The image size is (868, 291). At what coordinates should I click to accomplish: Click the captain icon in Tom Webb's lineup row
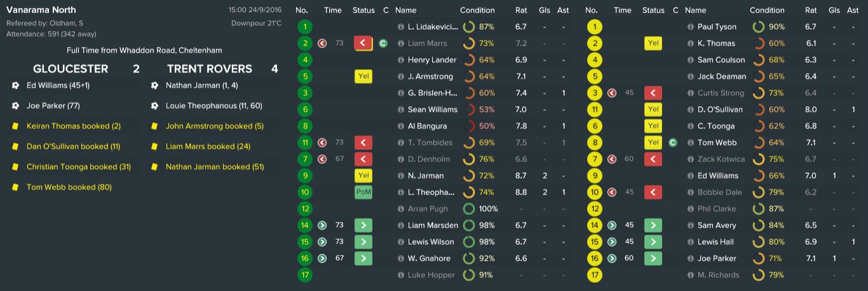point(673,142)
